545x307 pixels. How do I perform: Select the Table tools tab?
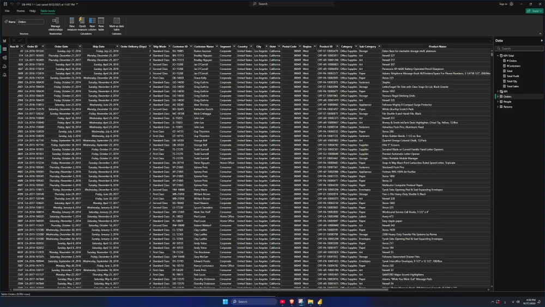pyautogui.click(x=47, y=11)
